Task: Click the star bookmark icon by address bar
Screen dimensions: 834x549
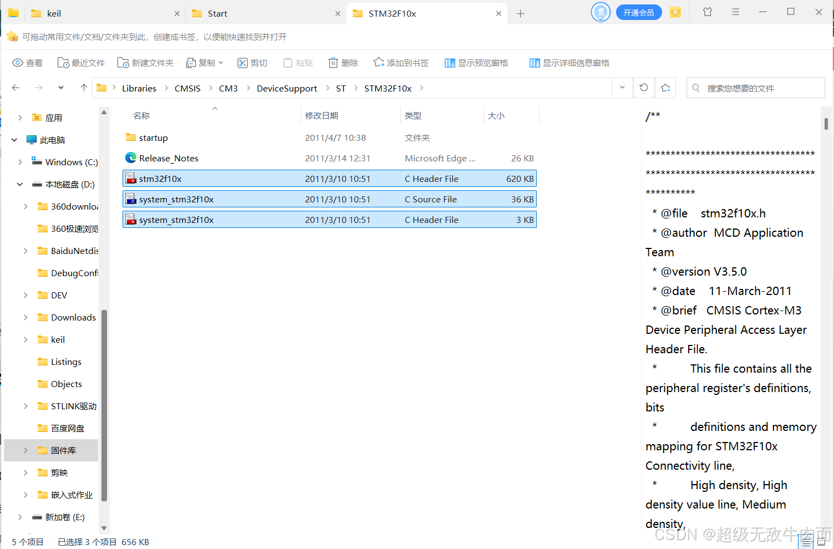Action: click(665, 88)
